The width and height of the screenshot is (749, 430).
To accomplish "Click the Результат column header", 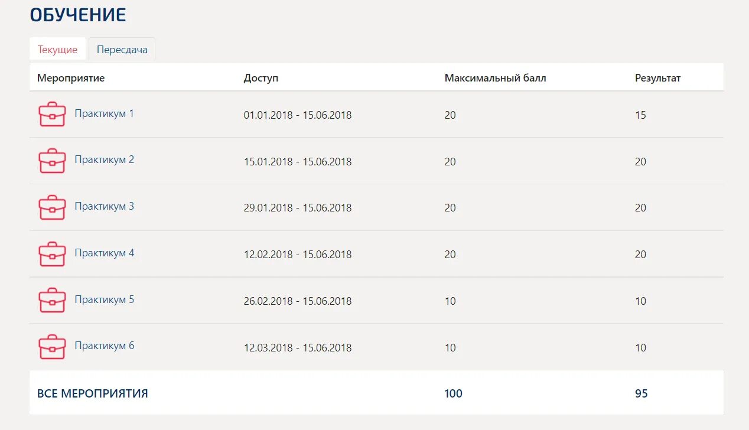I will (x=657, y=78).
